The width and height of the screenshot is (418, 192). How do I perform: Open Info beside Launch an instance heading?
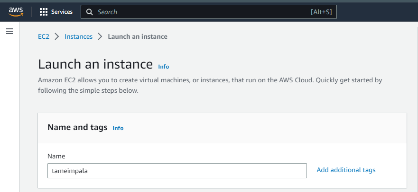click(x=163, y=67)
